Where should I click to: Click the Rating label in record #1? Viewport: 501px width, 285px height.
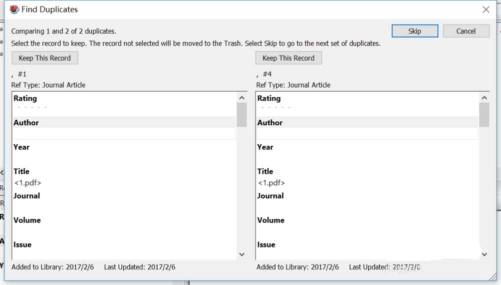[x=25, y=98]
